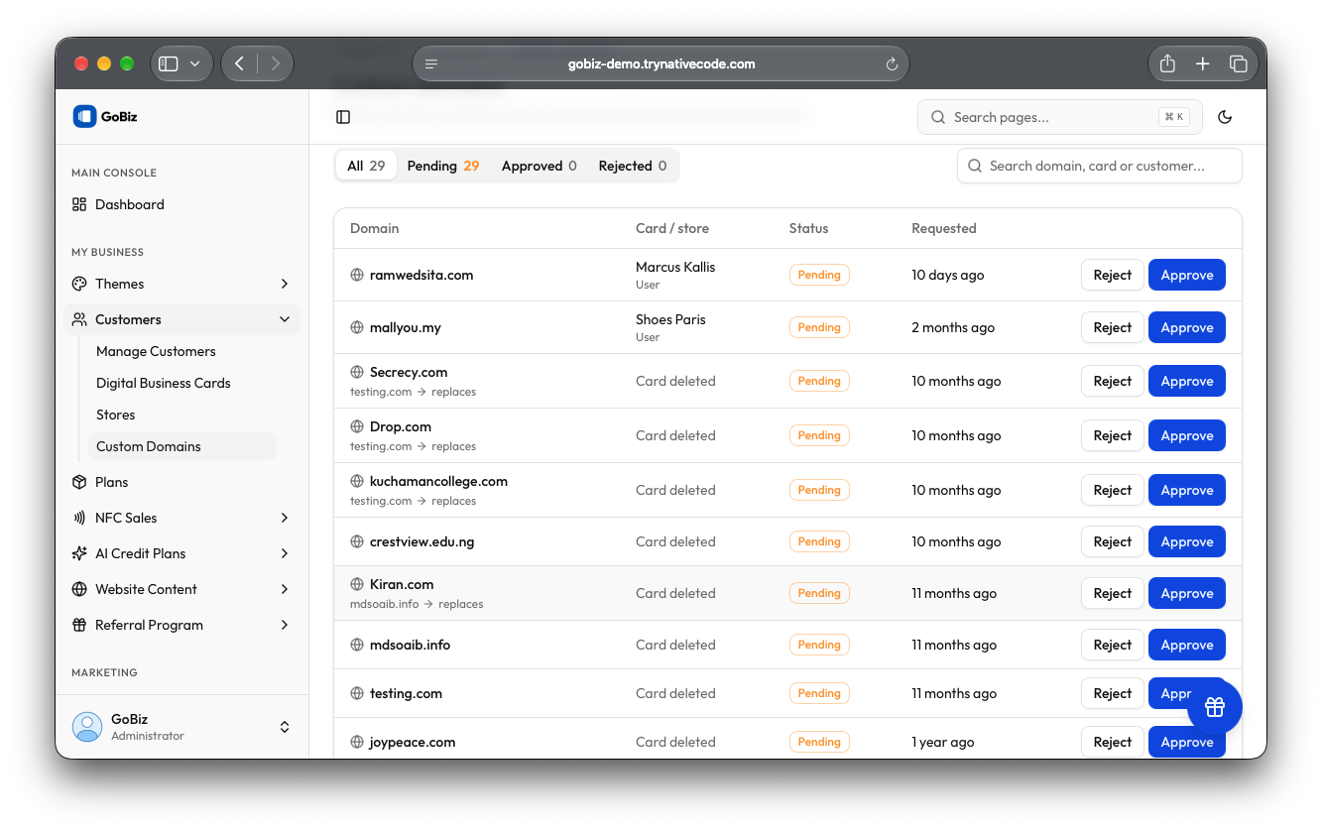Click the Themes palette icon
Viewport: 1322px width, 832px height.
pos(79,284)
